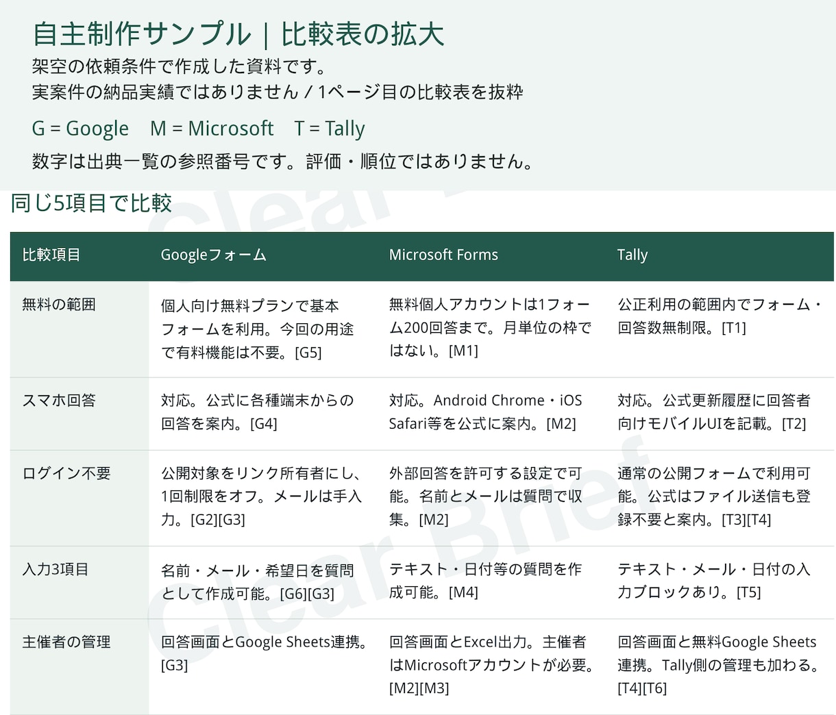
Task: Click the column header 'Googleフォーム'
Action: (x=213, y=255)
